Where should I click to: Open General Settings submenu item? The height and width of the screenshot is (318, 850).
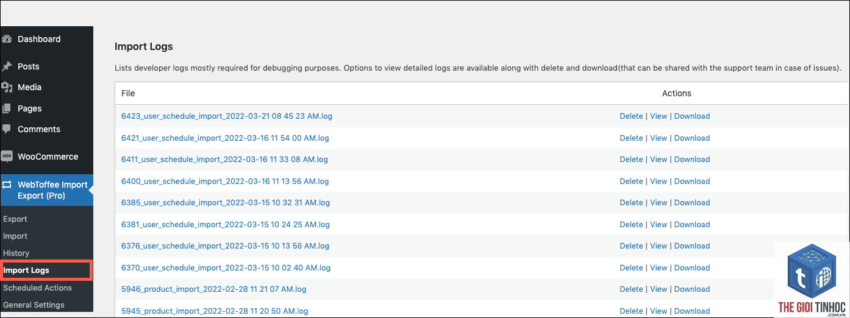pos(34,305)
